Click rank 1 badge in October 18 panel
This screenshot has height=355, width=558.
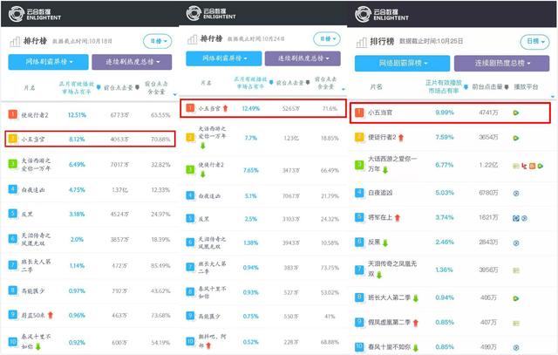[13, 114]
